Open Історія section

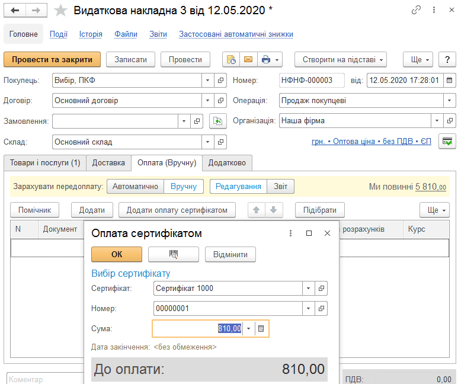91,34
